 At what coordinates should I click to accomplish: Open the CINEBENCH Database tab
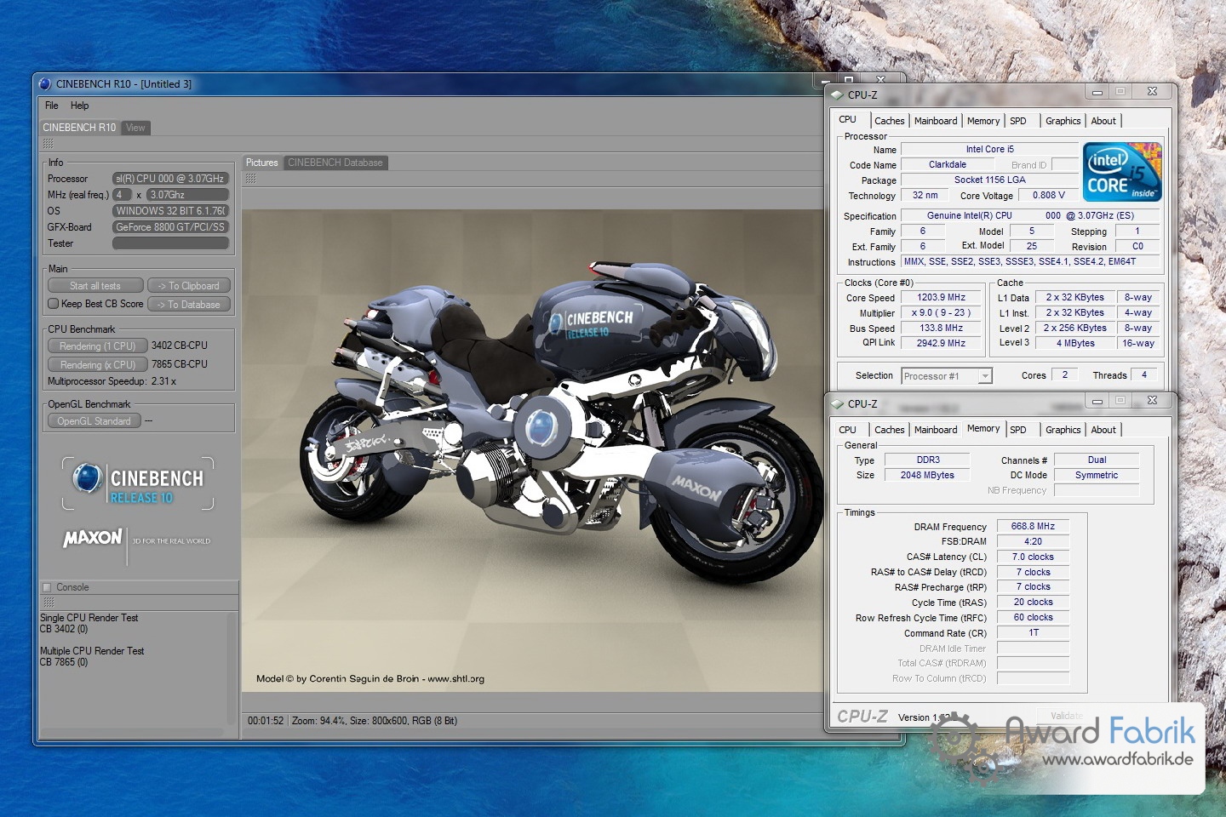335,163
